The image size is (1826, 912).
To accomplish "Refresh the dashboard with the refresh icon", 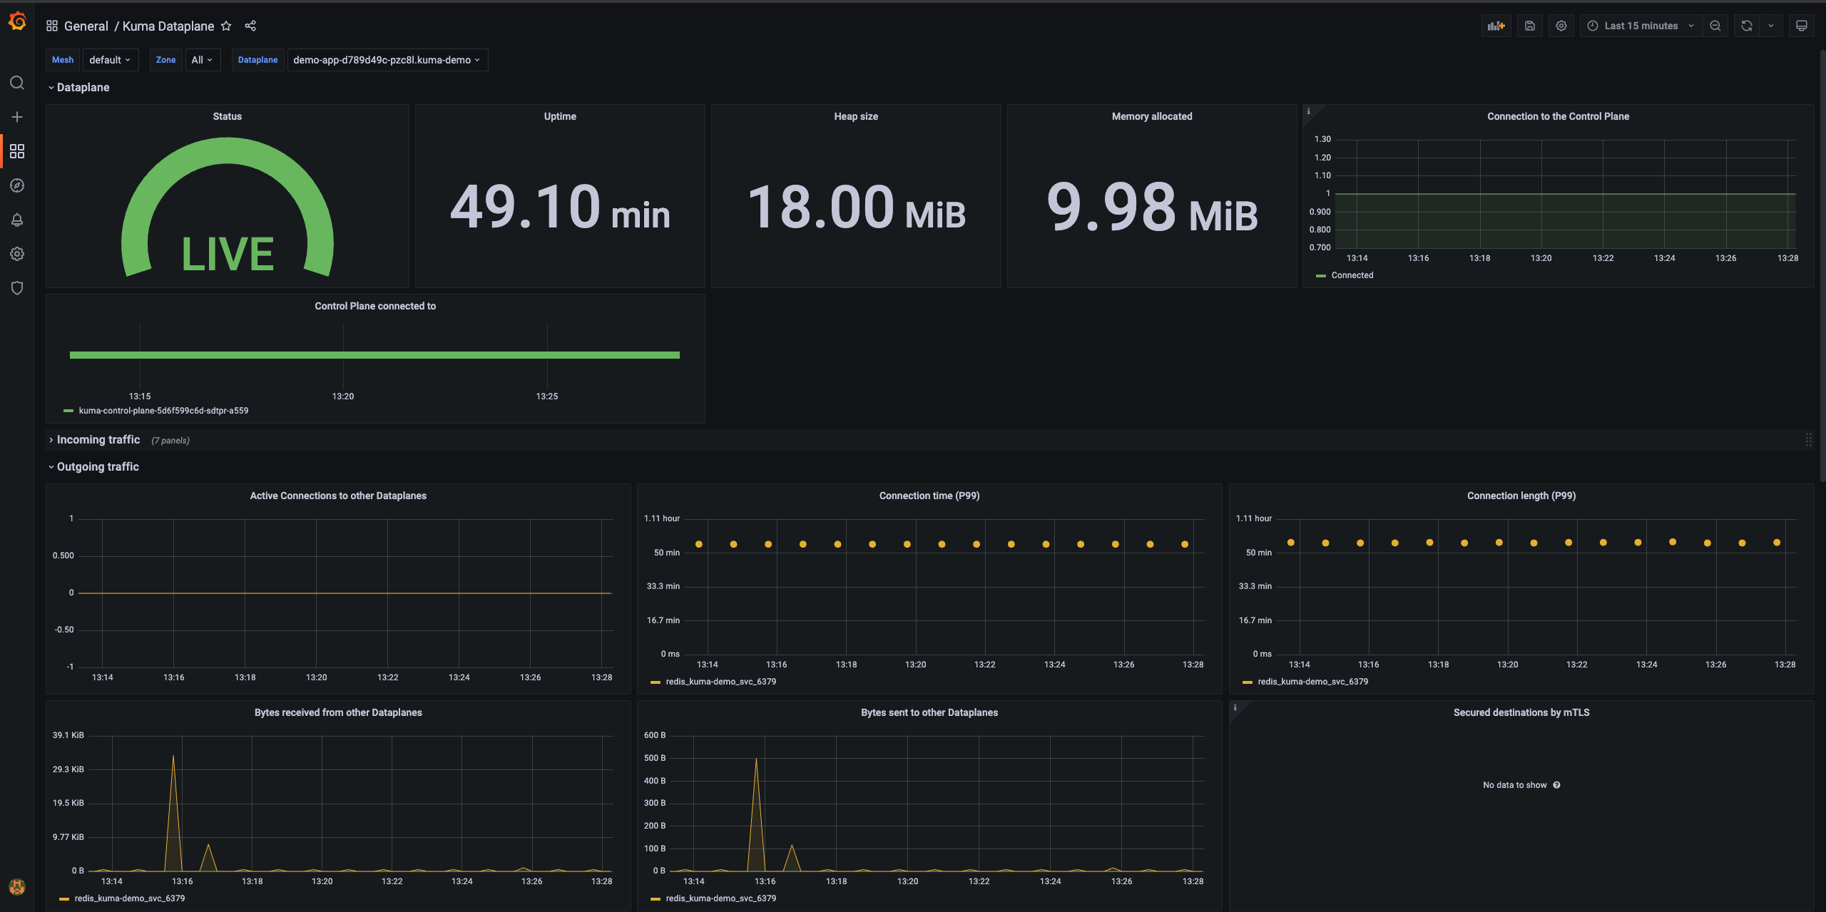I will [1745, 25].
